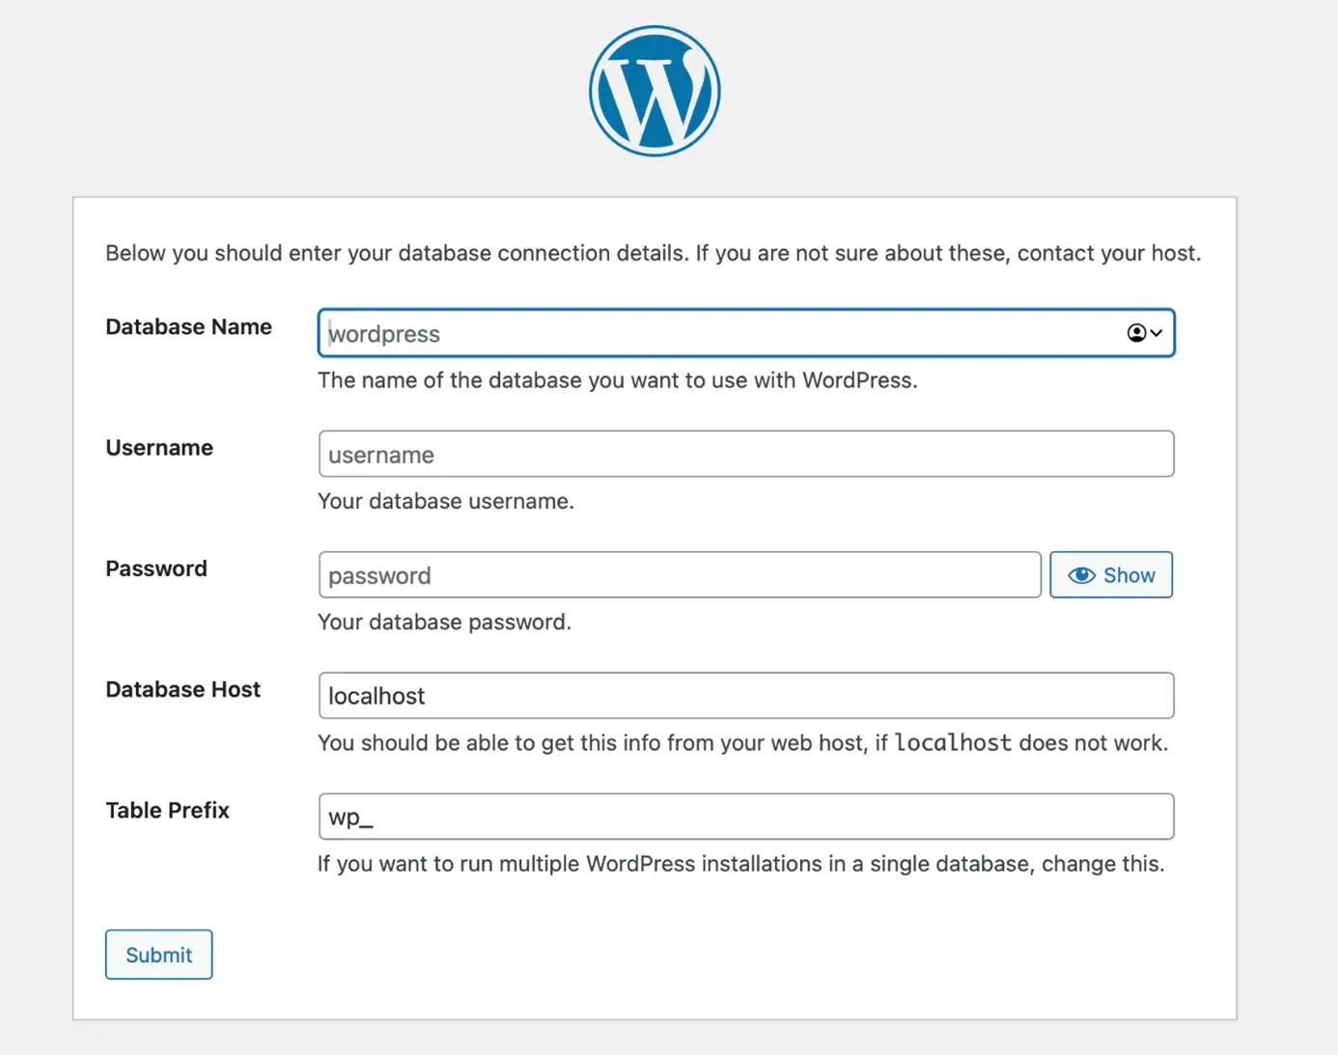Click the eye icon inside the Show button

(x=1082, y=574)
